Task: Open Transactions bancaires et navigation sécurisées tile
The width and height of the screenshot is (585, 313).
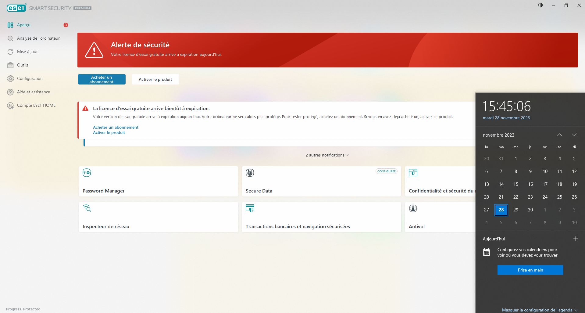Action: coord(322,217)
